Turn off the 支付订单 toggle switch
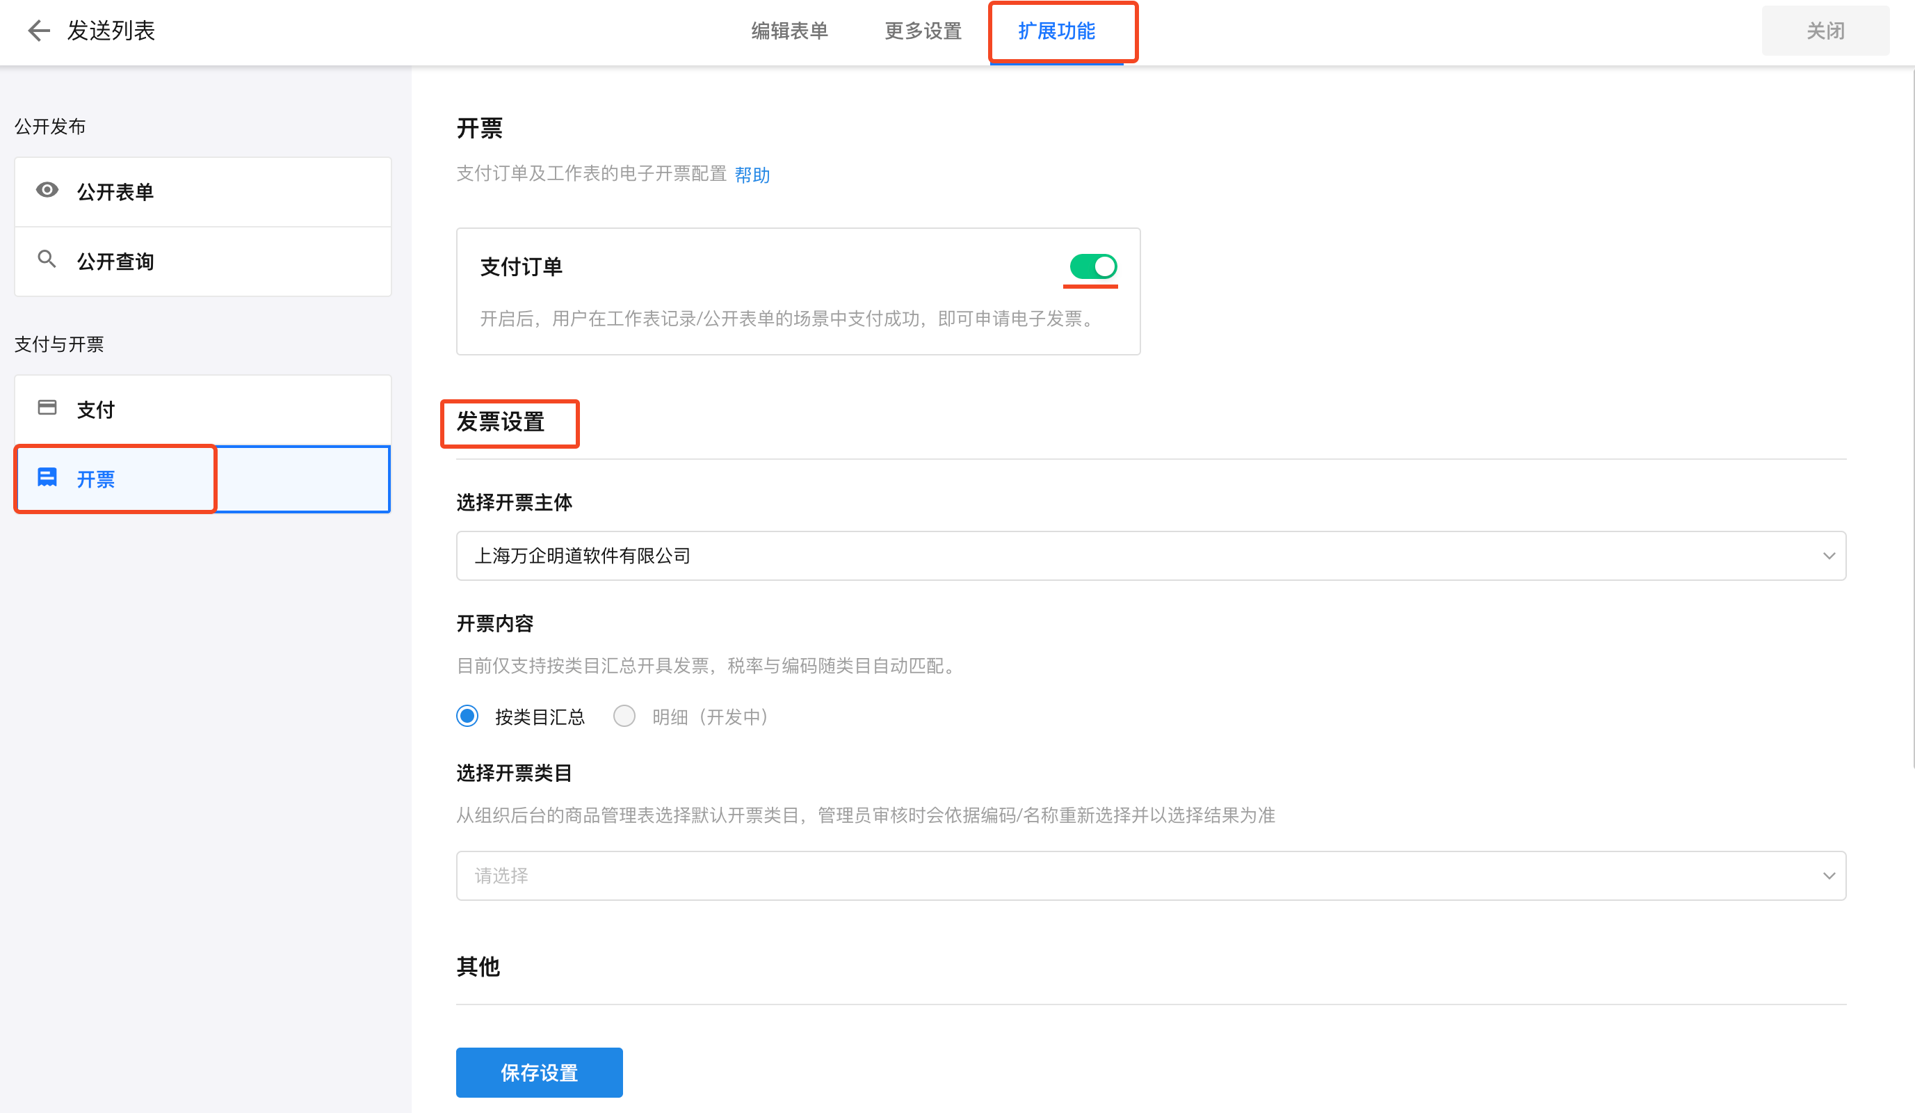The image size is (1915, 1113). click(1093, 266)
